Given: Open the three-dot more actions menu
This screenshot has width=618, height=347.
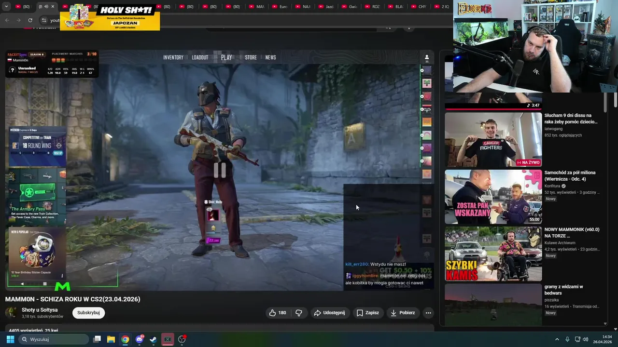Looking at the screenshot, I should pos(428,313).
